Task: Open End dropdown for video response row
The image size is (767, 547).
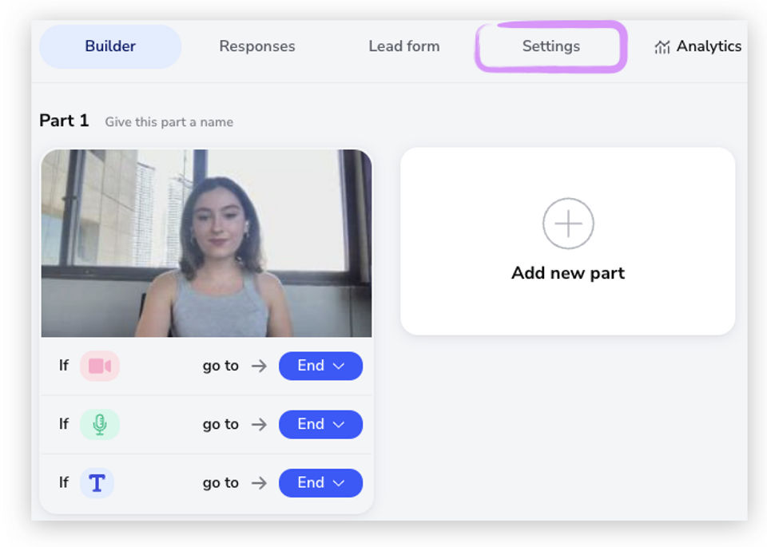Action: [320, 366]
